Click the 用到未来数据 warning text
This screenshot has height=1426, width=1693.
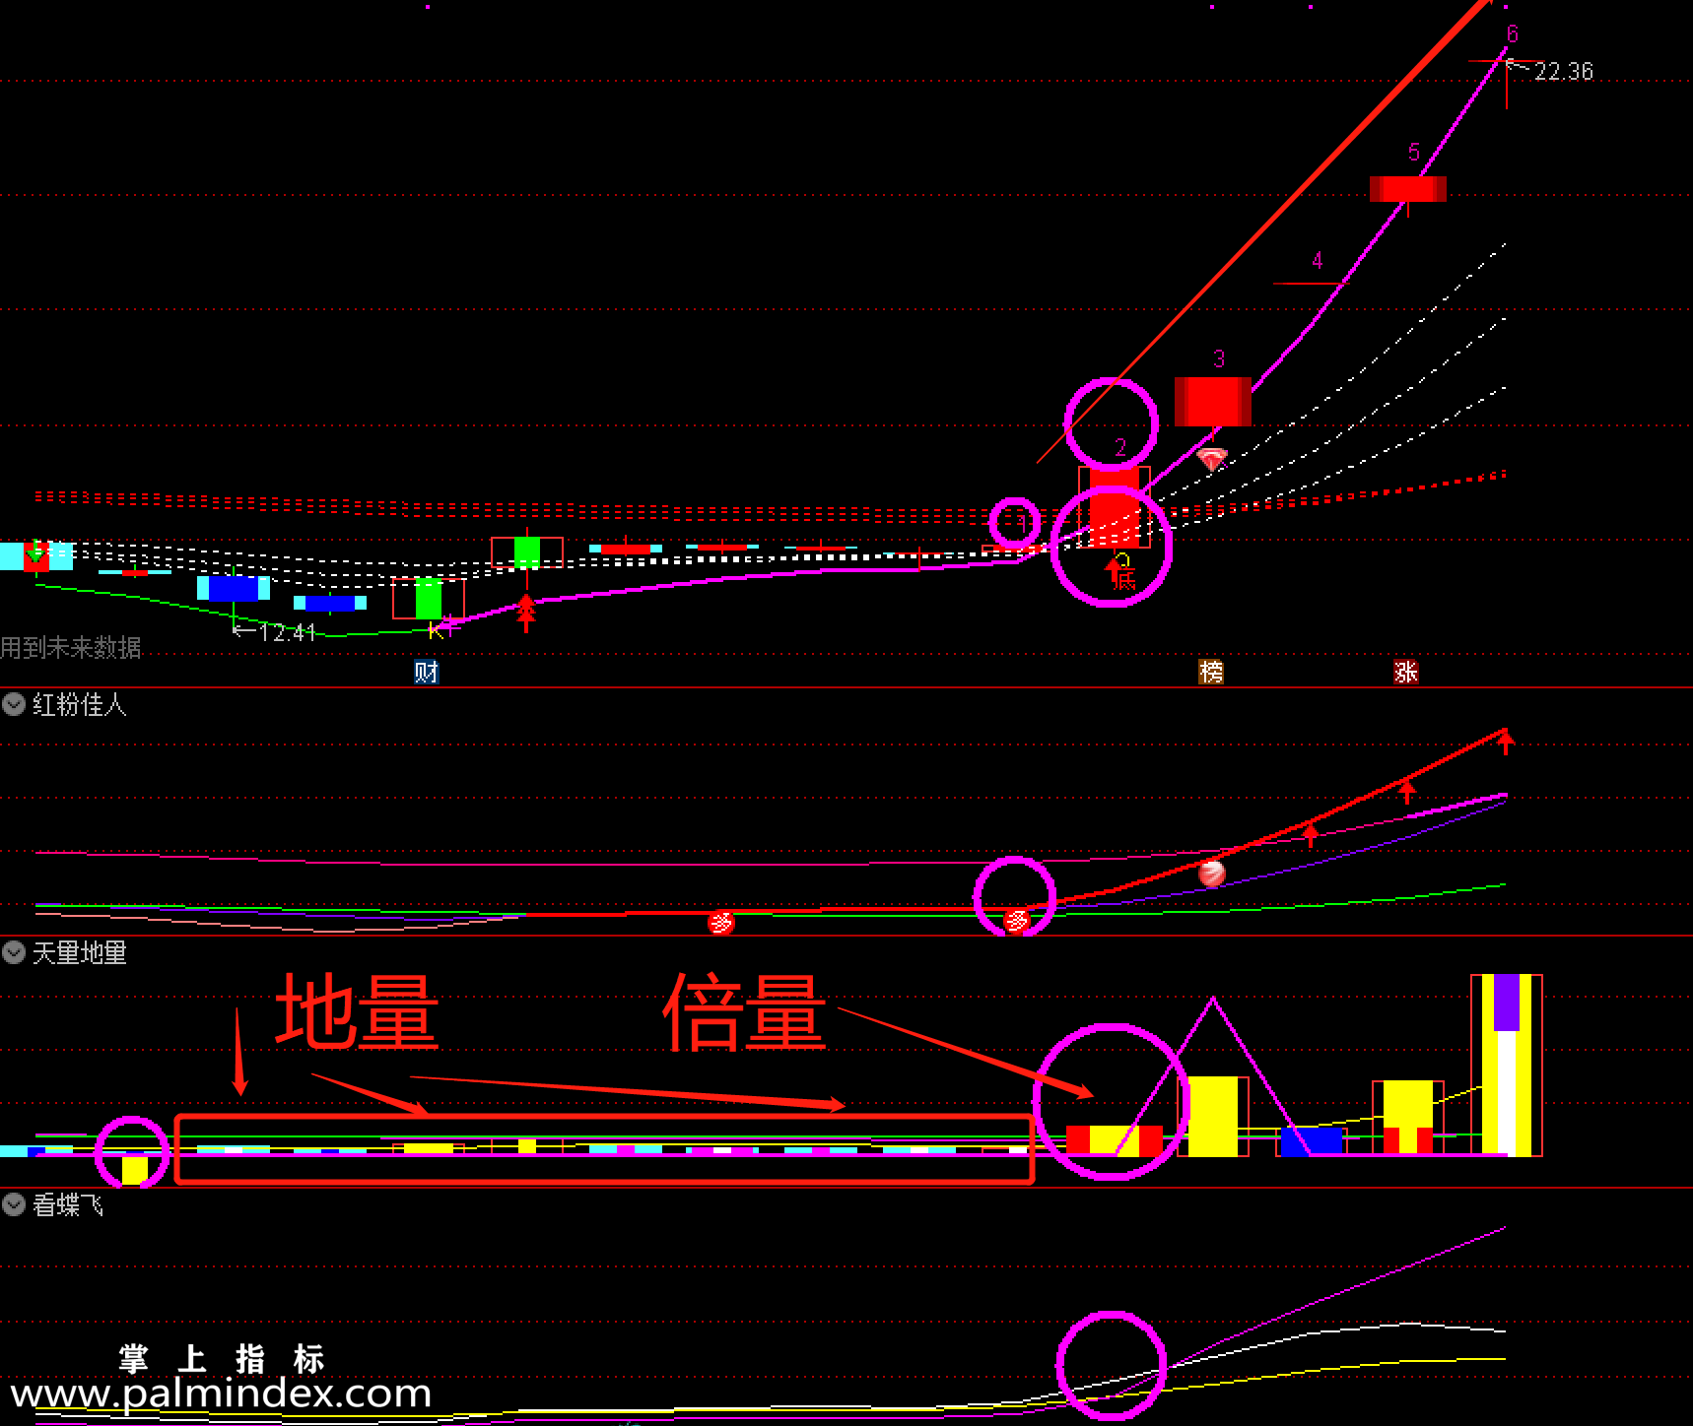[x=71, y=647]
